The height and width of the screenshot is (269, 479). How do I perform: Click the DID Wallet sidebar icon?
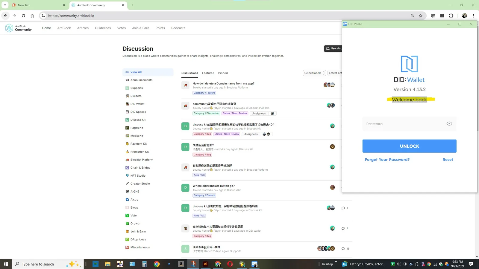pos(127,104)
